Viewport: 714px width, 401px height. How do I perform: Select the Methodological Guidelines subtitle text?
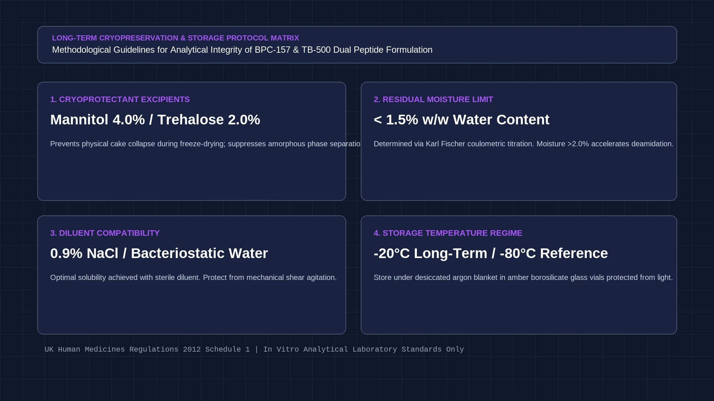tap(242, 50)
